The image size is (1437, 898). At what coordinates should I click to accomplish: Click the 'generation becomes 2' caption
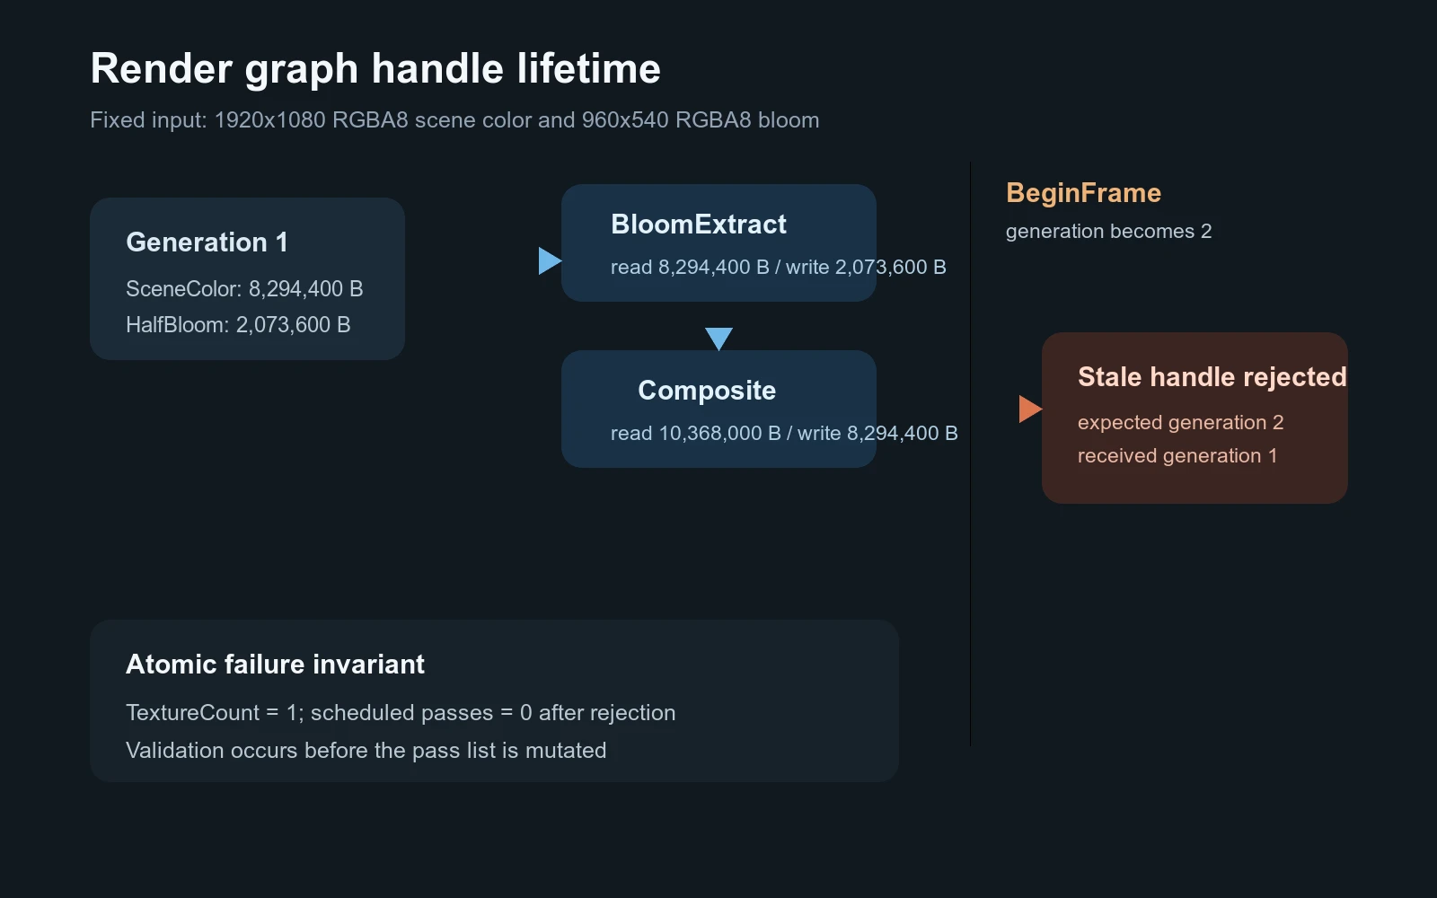tap(1108, 232)
